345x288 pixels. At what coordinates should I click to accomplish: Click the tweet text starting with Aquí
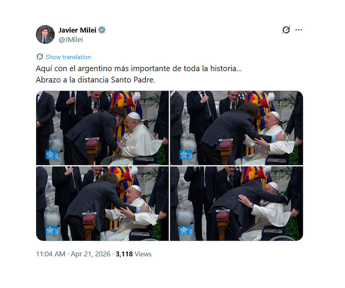139,68
